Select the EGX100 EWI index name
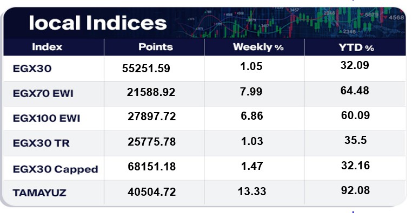The width and height of the screenshot is (412, 213). tap(46, 118)
